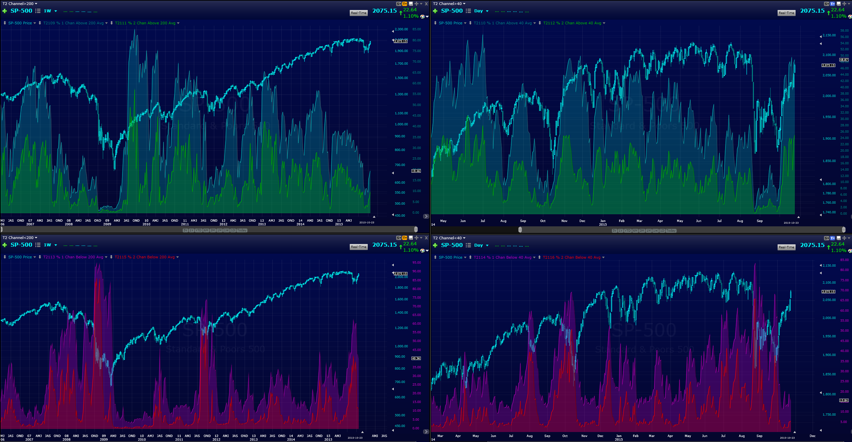Click the Today range button in T2 Channel>200

(242, 230)
